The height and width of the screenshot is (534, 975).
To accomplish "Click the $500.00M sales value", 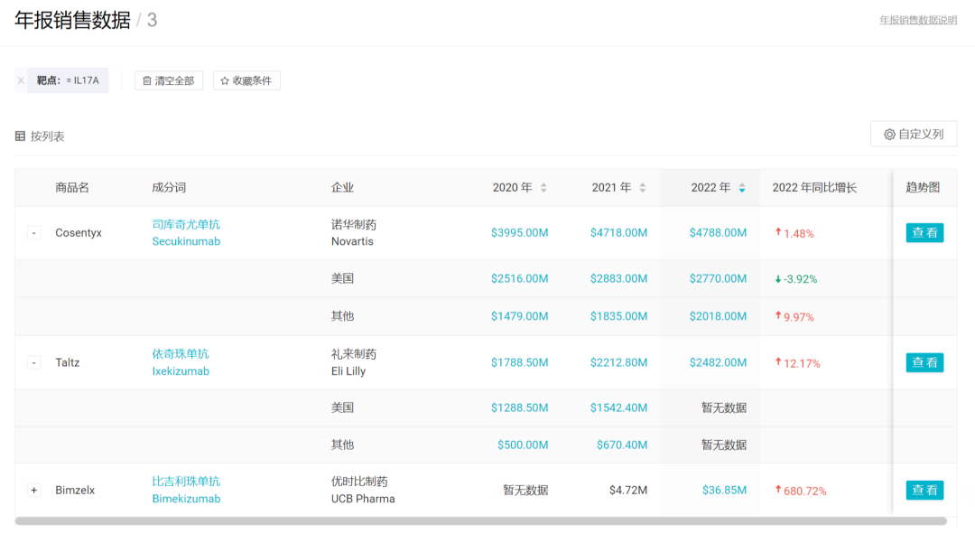I will coord(523,445).
